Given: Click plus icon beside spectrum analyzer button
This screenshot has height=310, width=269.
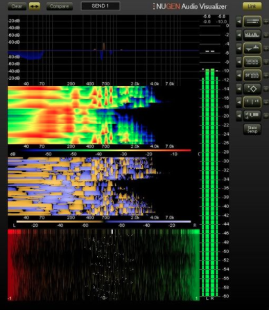Looking at the screenshot, I should [x=266, y=35].
